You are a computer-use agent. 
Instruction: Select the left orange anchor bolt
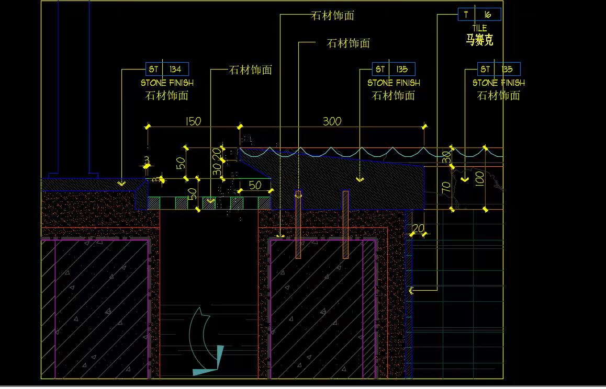[298, 224]
